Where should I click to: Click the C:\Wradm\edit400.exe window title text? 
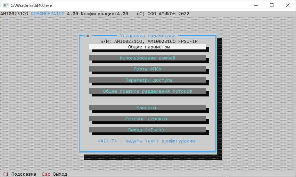(31, 5)
